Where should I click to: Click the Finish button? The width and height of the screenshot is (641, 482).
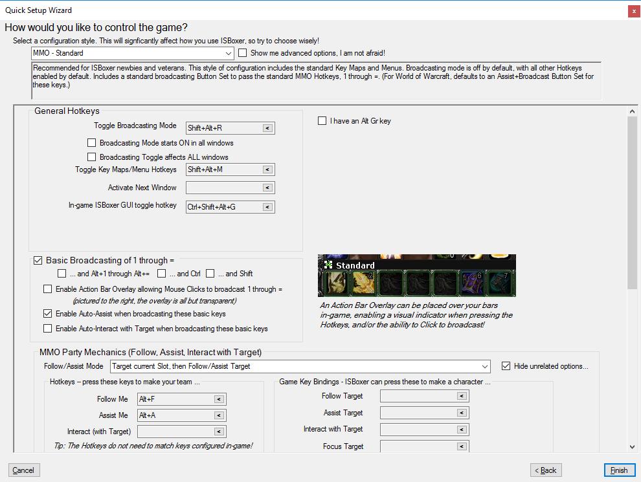point(620,470)
